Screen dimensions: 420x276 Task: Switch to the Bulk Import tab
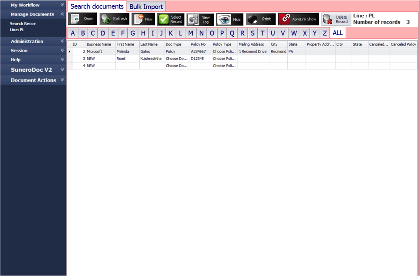(x=146, y=6)
